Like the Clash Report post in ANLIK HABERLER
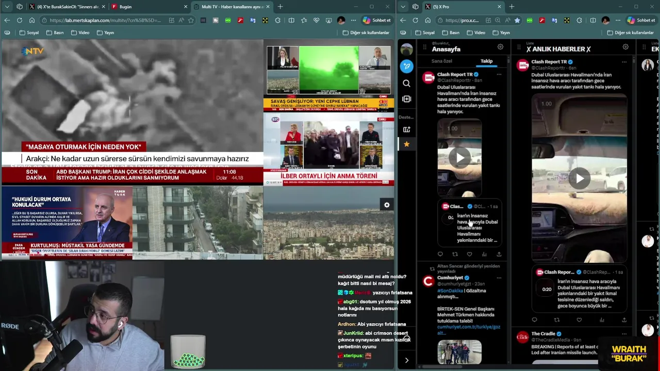Screen dimensions: 660x371 coord(579,320)
